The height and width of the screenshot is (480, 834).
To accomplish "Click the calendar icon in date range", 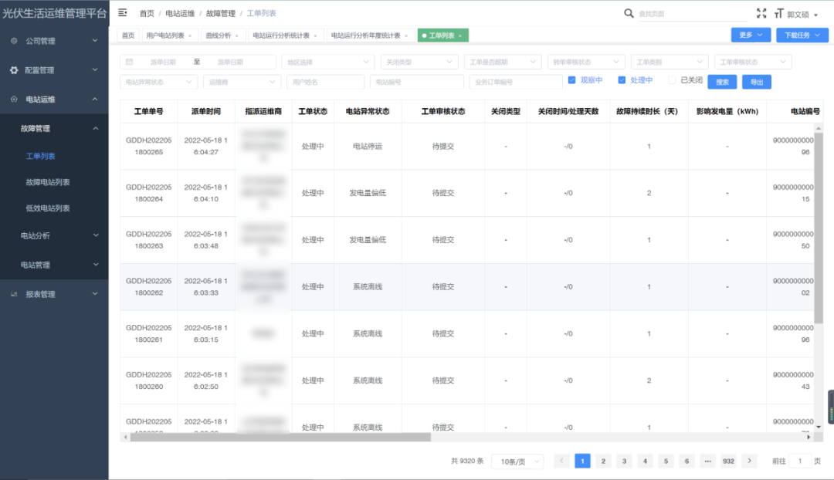I will coord(129,62).
